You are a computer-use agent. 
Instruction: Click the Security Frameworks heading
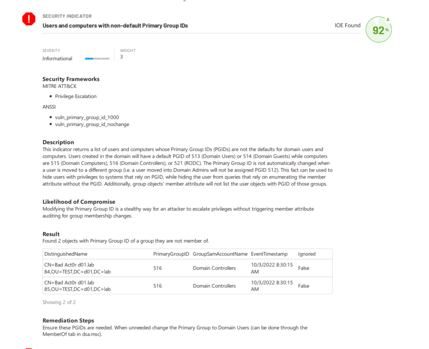(x=71, y=79)
